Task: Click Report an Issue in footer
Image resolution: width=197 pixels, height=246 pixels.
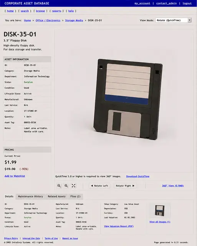Action: (70, 238)
